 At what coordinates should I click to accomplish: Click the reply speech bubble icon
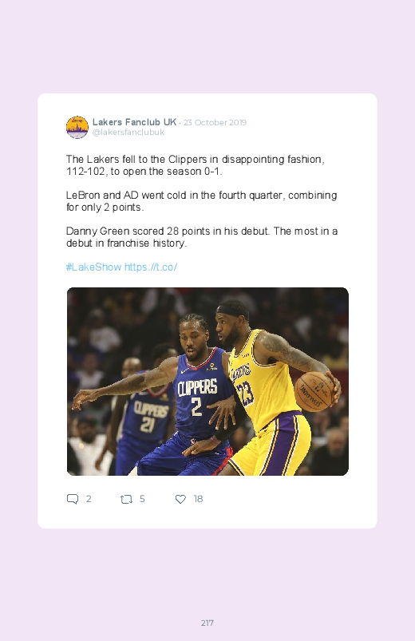pyautogui.click(x=73, y=499)
